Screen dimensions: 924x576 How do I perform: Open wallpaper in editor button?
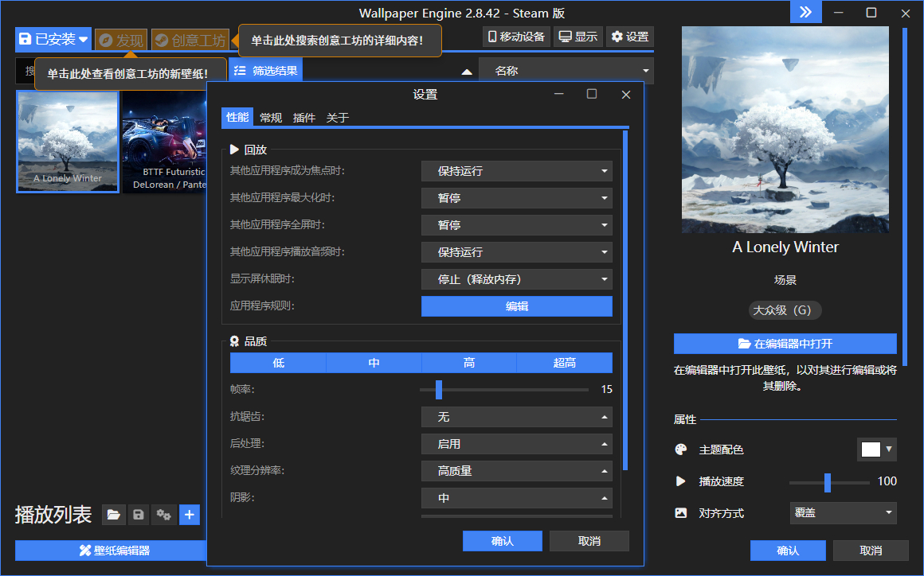[x=785, y=344]
